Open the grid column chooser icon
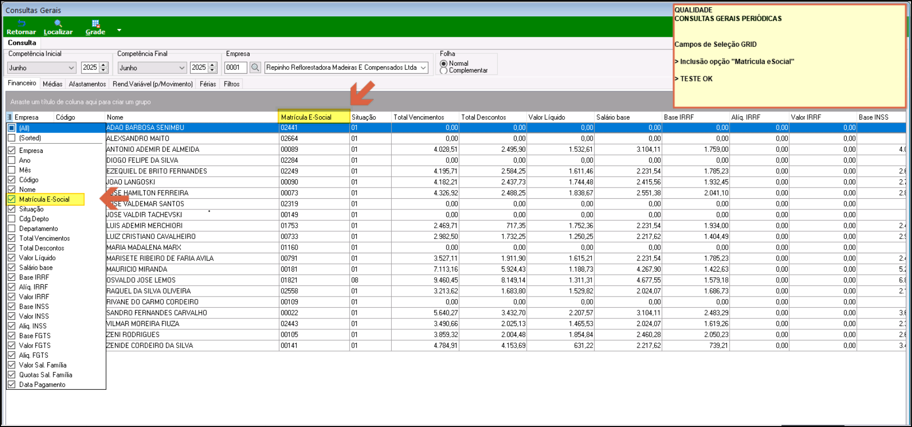 (10, 117)
